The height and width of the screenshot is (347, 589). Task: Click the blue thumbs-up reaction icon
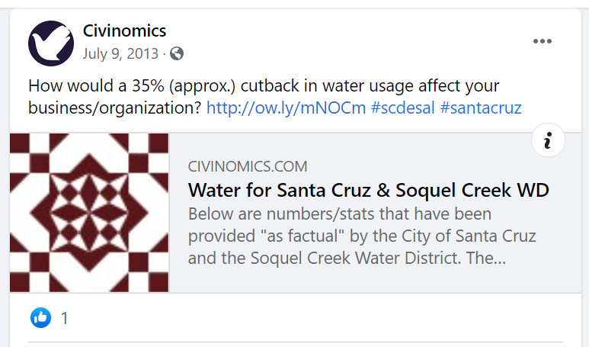click(x=40, y=318)
